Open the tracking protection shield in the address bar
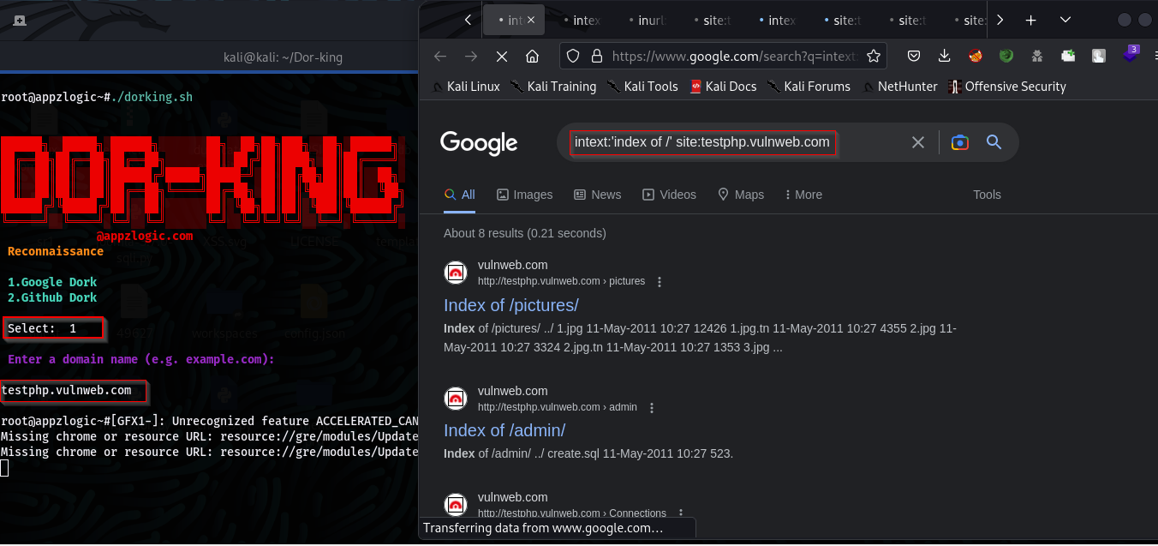Viewport: 1158px width, 546px height. click(x=574, y=57)
